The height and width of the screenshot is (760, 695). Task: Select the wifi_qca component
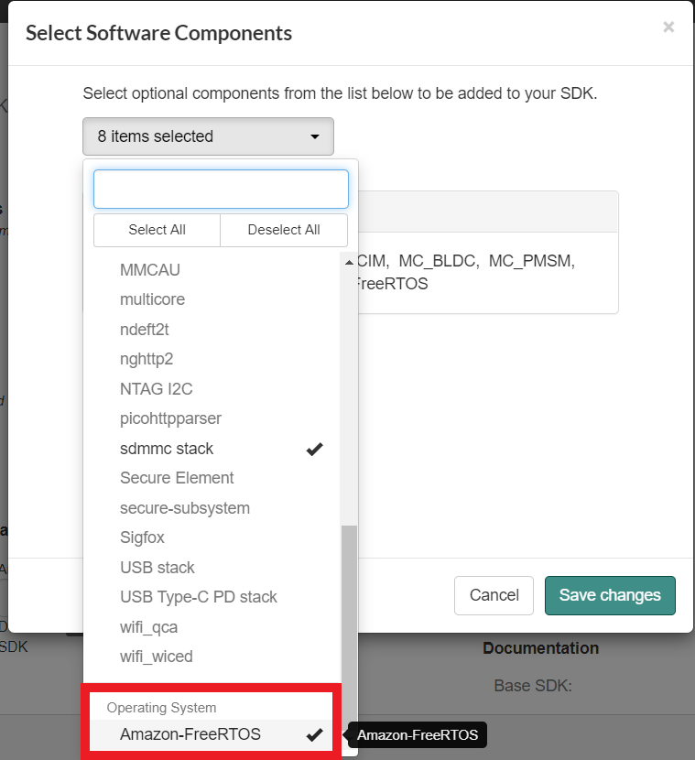[x=149, y=627]
